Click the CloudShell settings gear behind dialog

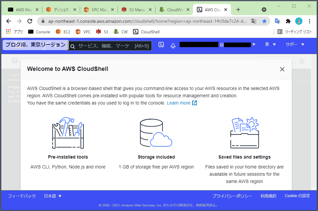point(302,61)
